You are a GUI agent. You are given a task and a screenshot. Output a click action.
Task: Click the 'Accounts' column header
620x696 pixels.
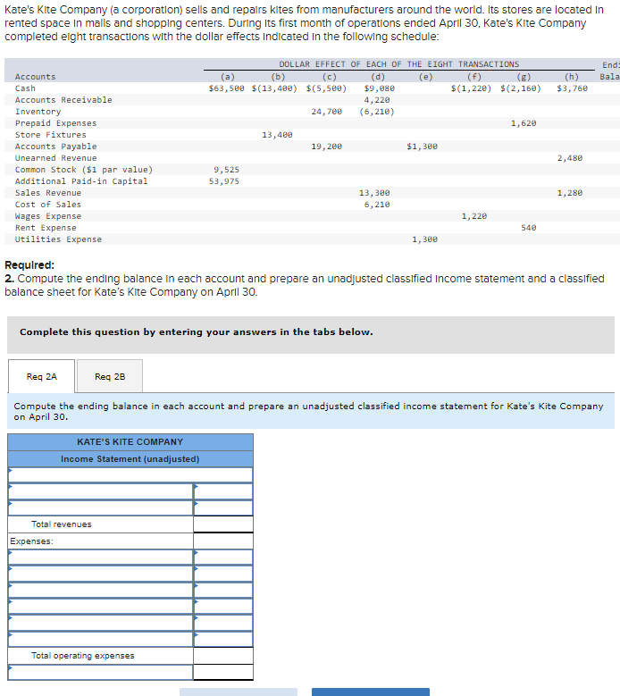(36, 77)
